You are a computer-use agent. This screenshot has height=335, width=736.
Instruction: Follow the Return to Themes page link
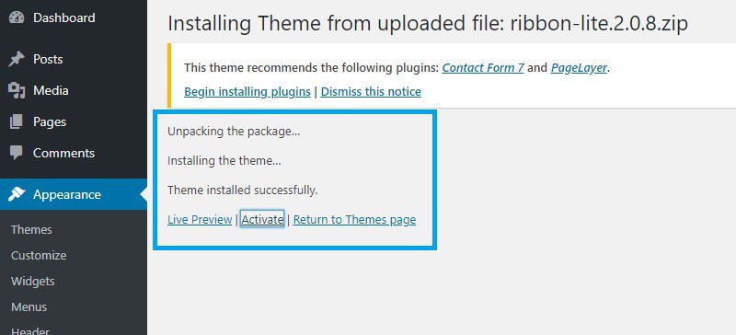[354, 219]
